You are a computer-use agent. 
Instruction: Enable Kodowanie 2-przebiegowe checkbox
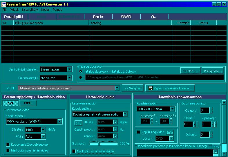8,145
